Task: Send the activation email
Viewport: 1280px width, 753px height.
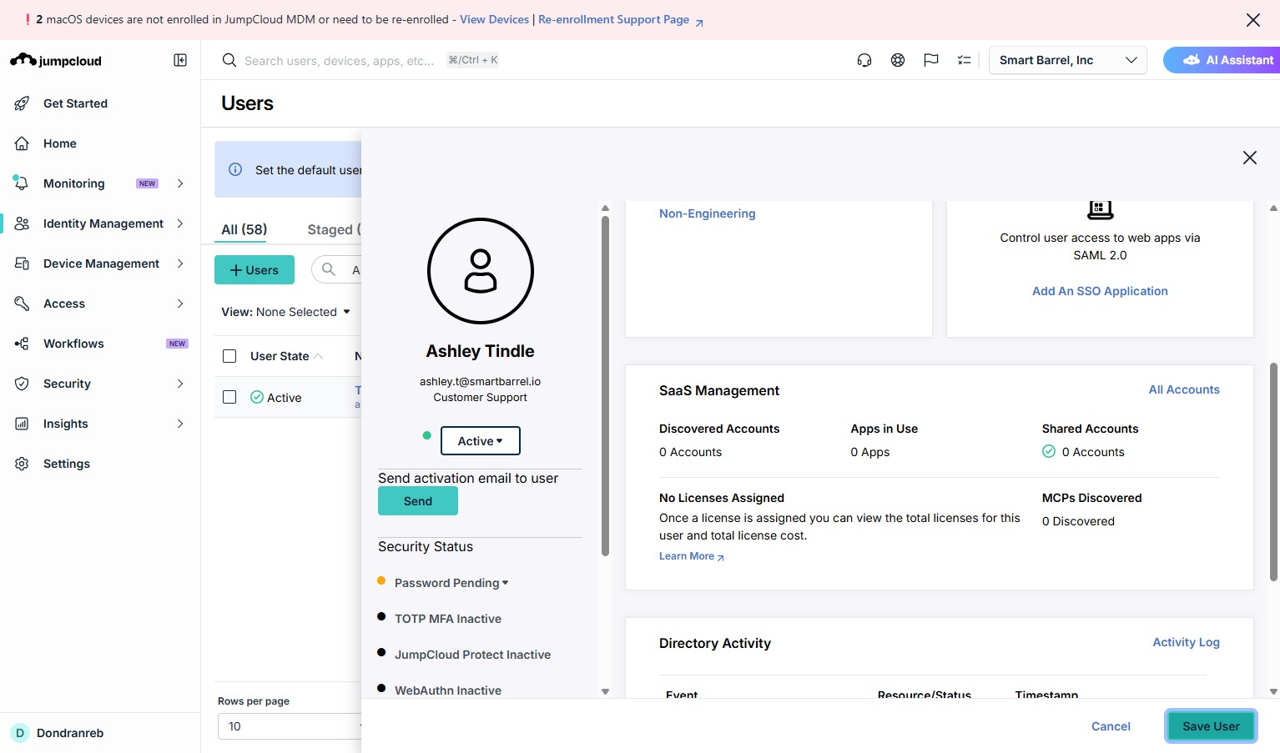Action: [418, 501]
